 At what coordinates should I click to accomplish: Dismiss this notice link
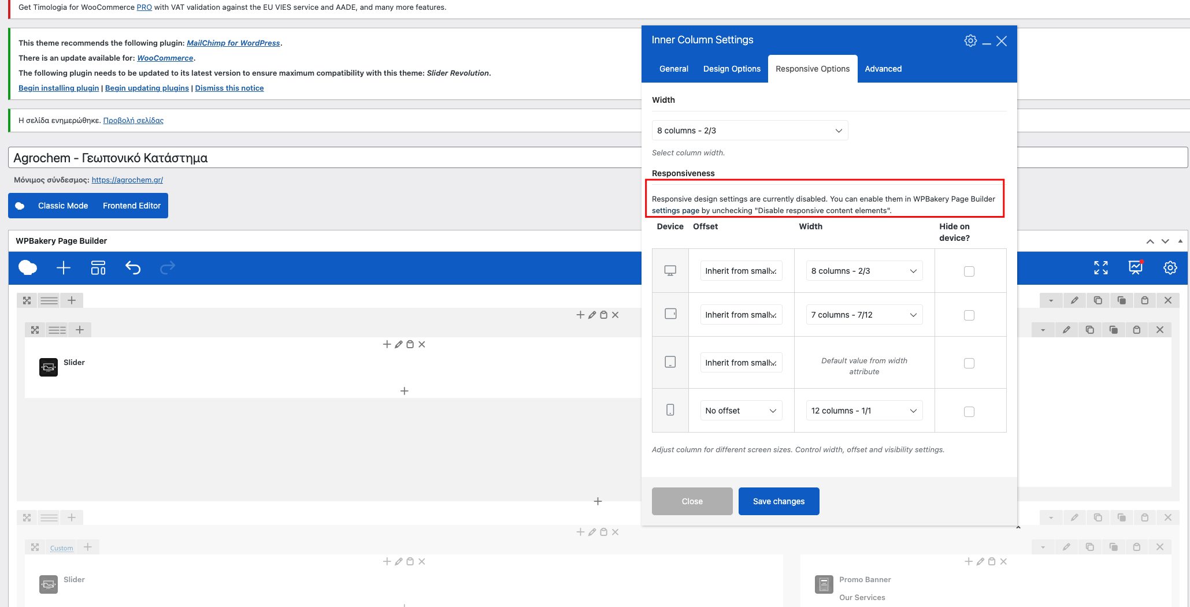(229, 88)
